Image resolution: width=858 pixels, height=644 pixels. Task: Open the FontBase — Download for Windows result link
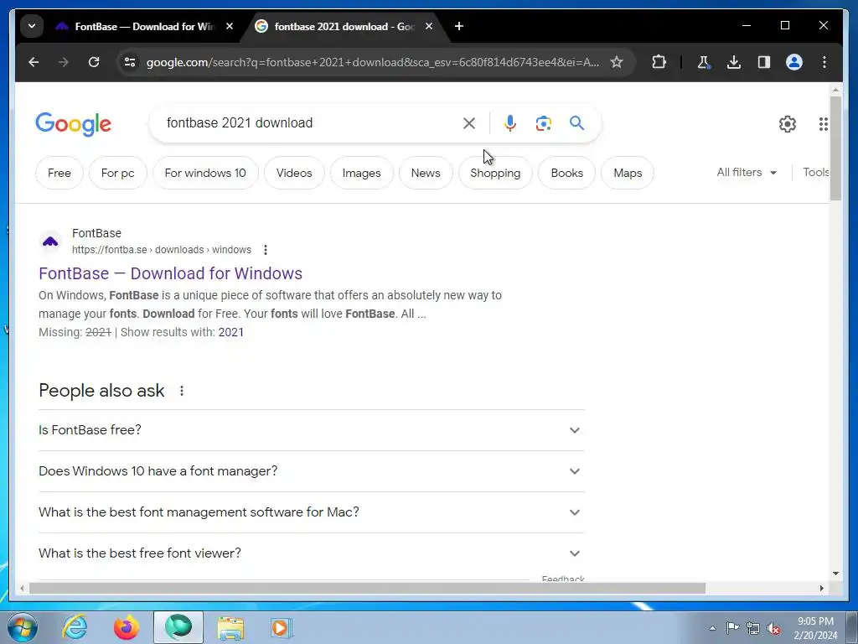pos(171,273)
